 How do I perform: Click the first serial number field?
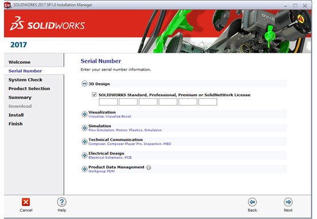[x=108, y=102]
